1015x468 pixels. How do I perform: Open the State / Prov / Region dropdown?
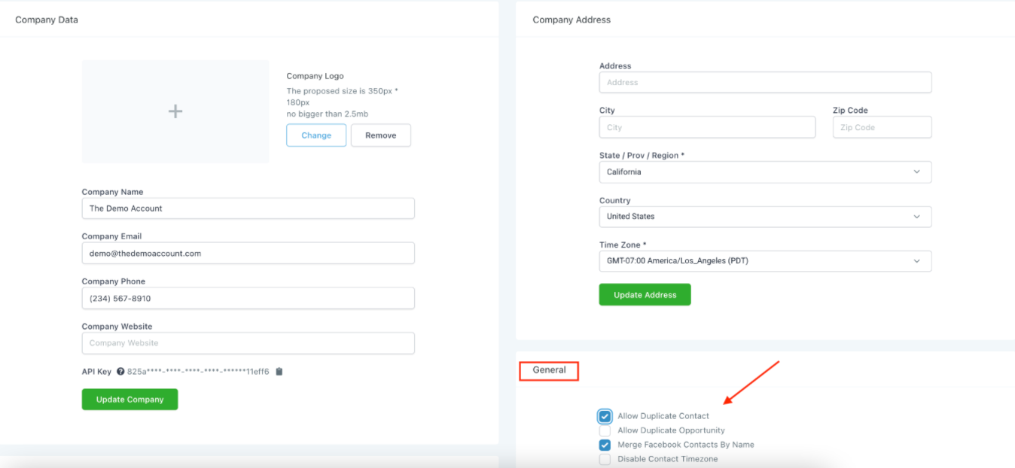coord(765,172)
